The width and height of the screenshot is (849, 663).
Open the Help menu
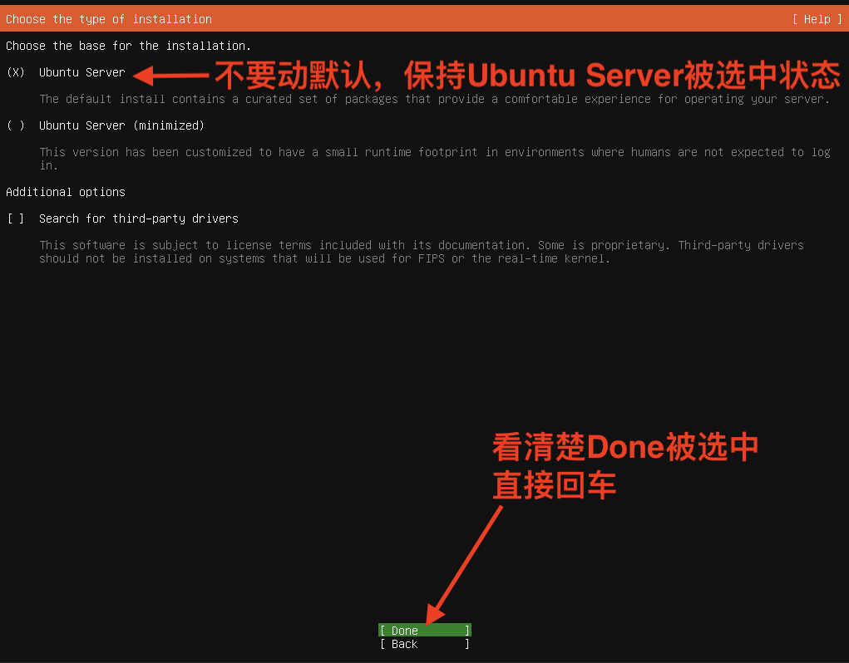click(817, 19)
